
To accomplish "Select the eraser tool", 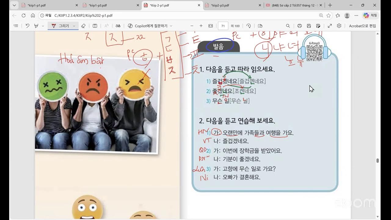I will [83, 26].
